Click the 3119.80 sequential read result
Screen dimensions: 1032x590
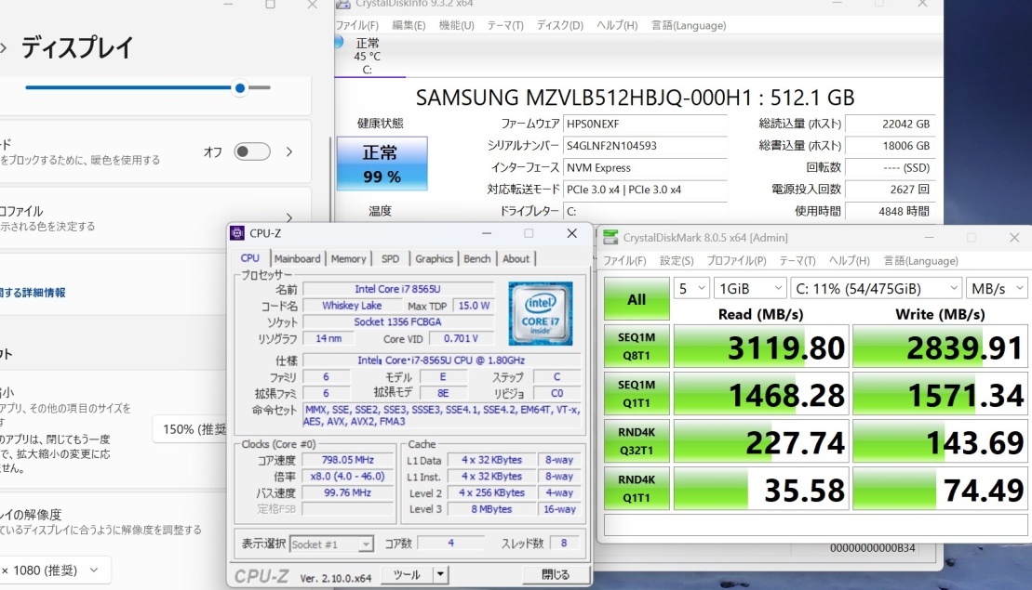pyautogui.click(x=761, y=347)
